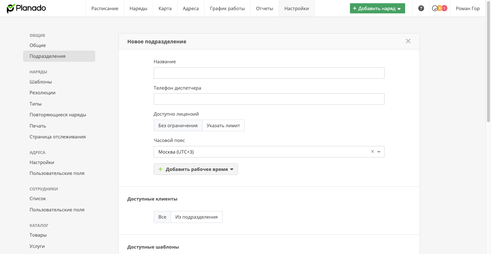Open the Адреса tab
Image resolution: width=491 pixels, height=254 pixels.
tap(191, 8)
